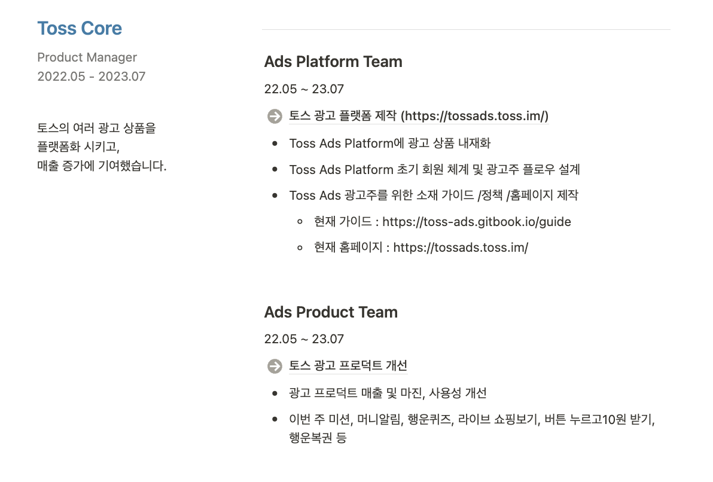
Task: Click the arrow icon beside 토스 광고 프로덕트 개선
Action: click(x=275, y=366)
